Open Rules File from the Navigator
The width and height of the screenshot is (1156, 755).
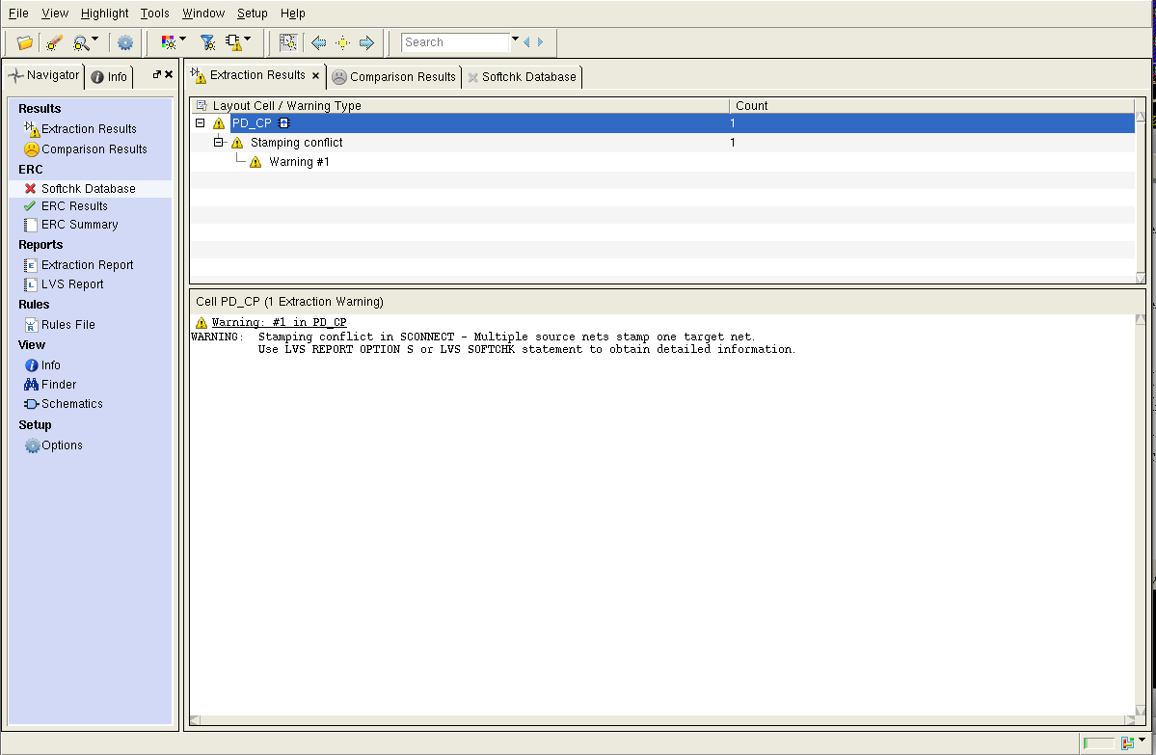[x=67, y=325]
